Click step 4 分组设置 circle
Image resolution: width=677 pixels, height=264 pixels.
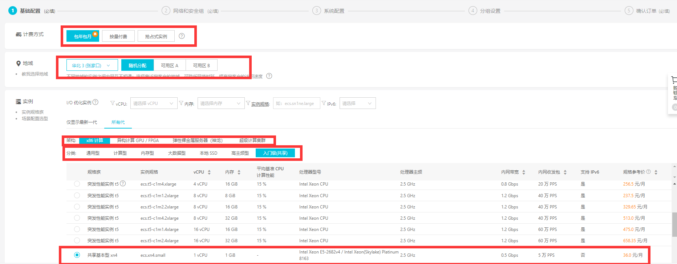(x=473, y=11)
